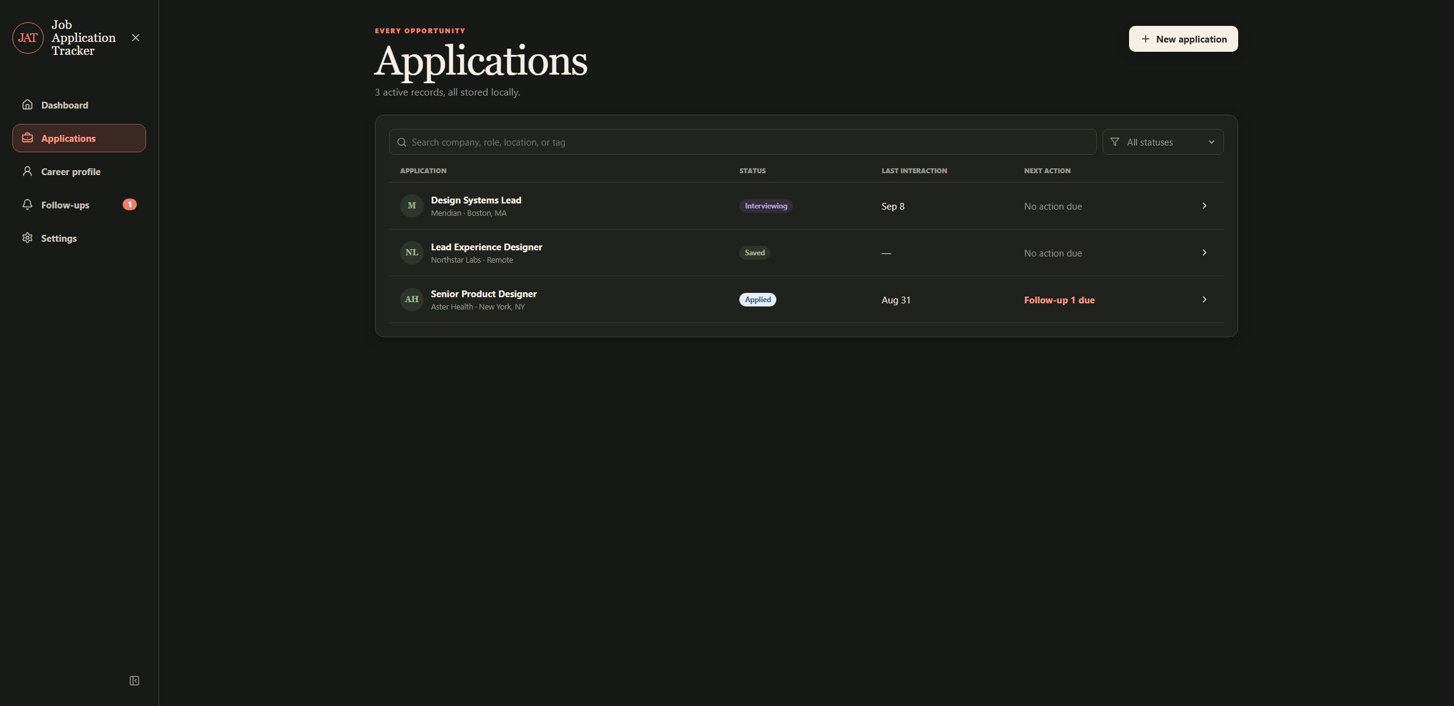Click the M avatar for Meridian

(411, 205)
